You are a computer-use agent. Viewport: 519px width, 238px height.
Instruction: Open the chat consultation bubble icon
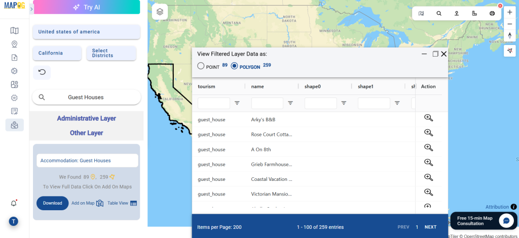(506, 221)
